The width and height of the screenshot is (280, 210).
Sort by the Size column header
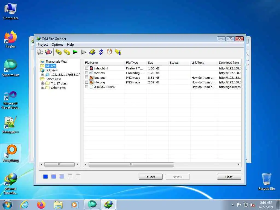(x=157, y=63)
